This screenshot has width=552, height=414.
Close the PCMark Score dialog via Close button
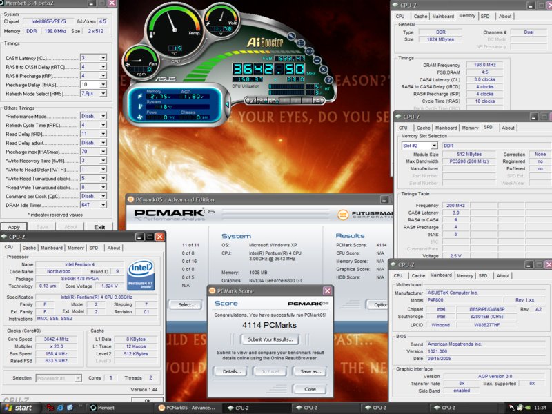coord(310,389)
